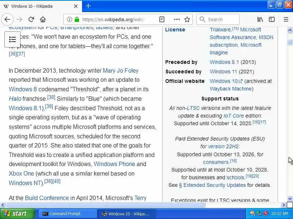This screenshot has height=219, width=293.
Task: Jump to citation 18 after consumers
Action: point(233,161)
